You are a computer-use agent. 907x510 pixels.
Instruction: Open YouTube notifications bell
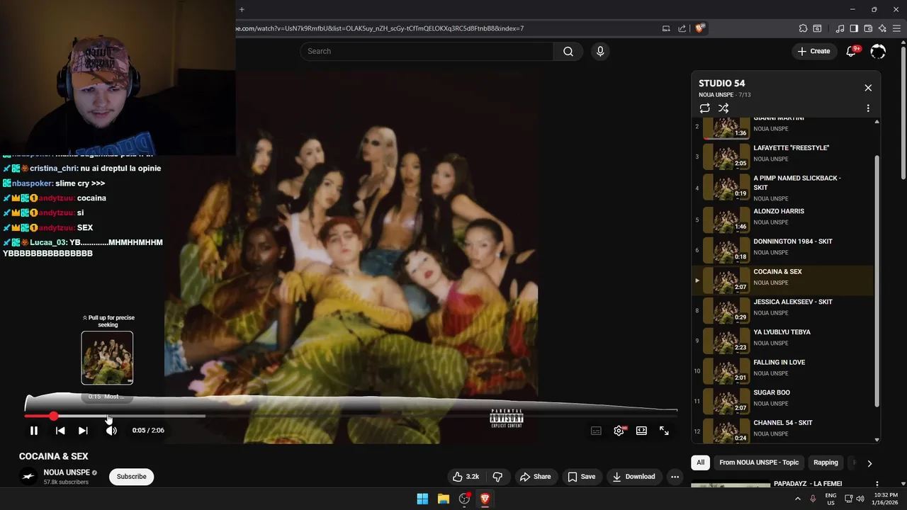[x=851, y=51]
